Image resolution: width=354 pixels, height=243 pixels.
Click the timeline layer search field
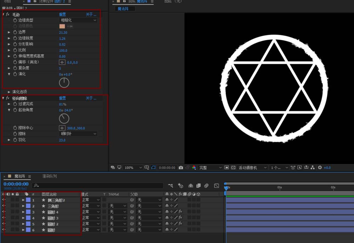pos(97,185)
